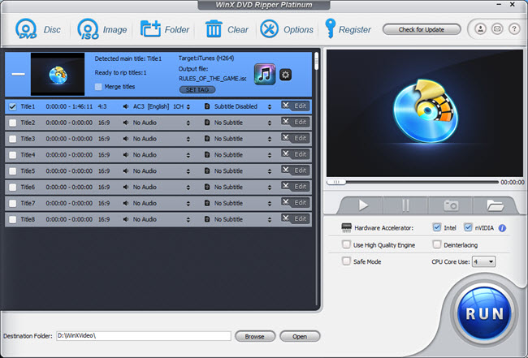The image size is (528, 358).
Task: Edit Title8 with scissors button
Action: [x=296, y=219]
